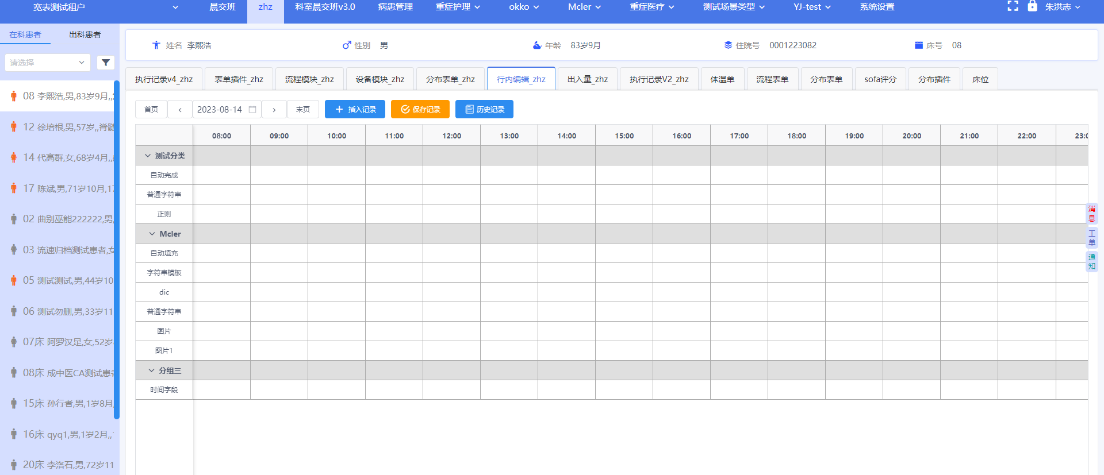Open the sofa评分 tab
This screenshot has height=475, width=1104.
880,79
